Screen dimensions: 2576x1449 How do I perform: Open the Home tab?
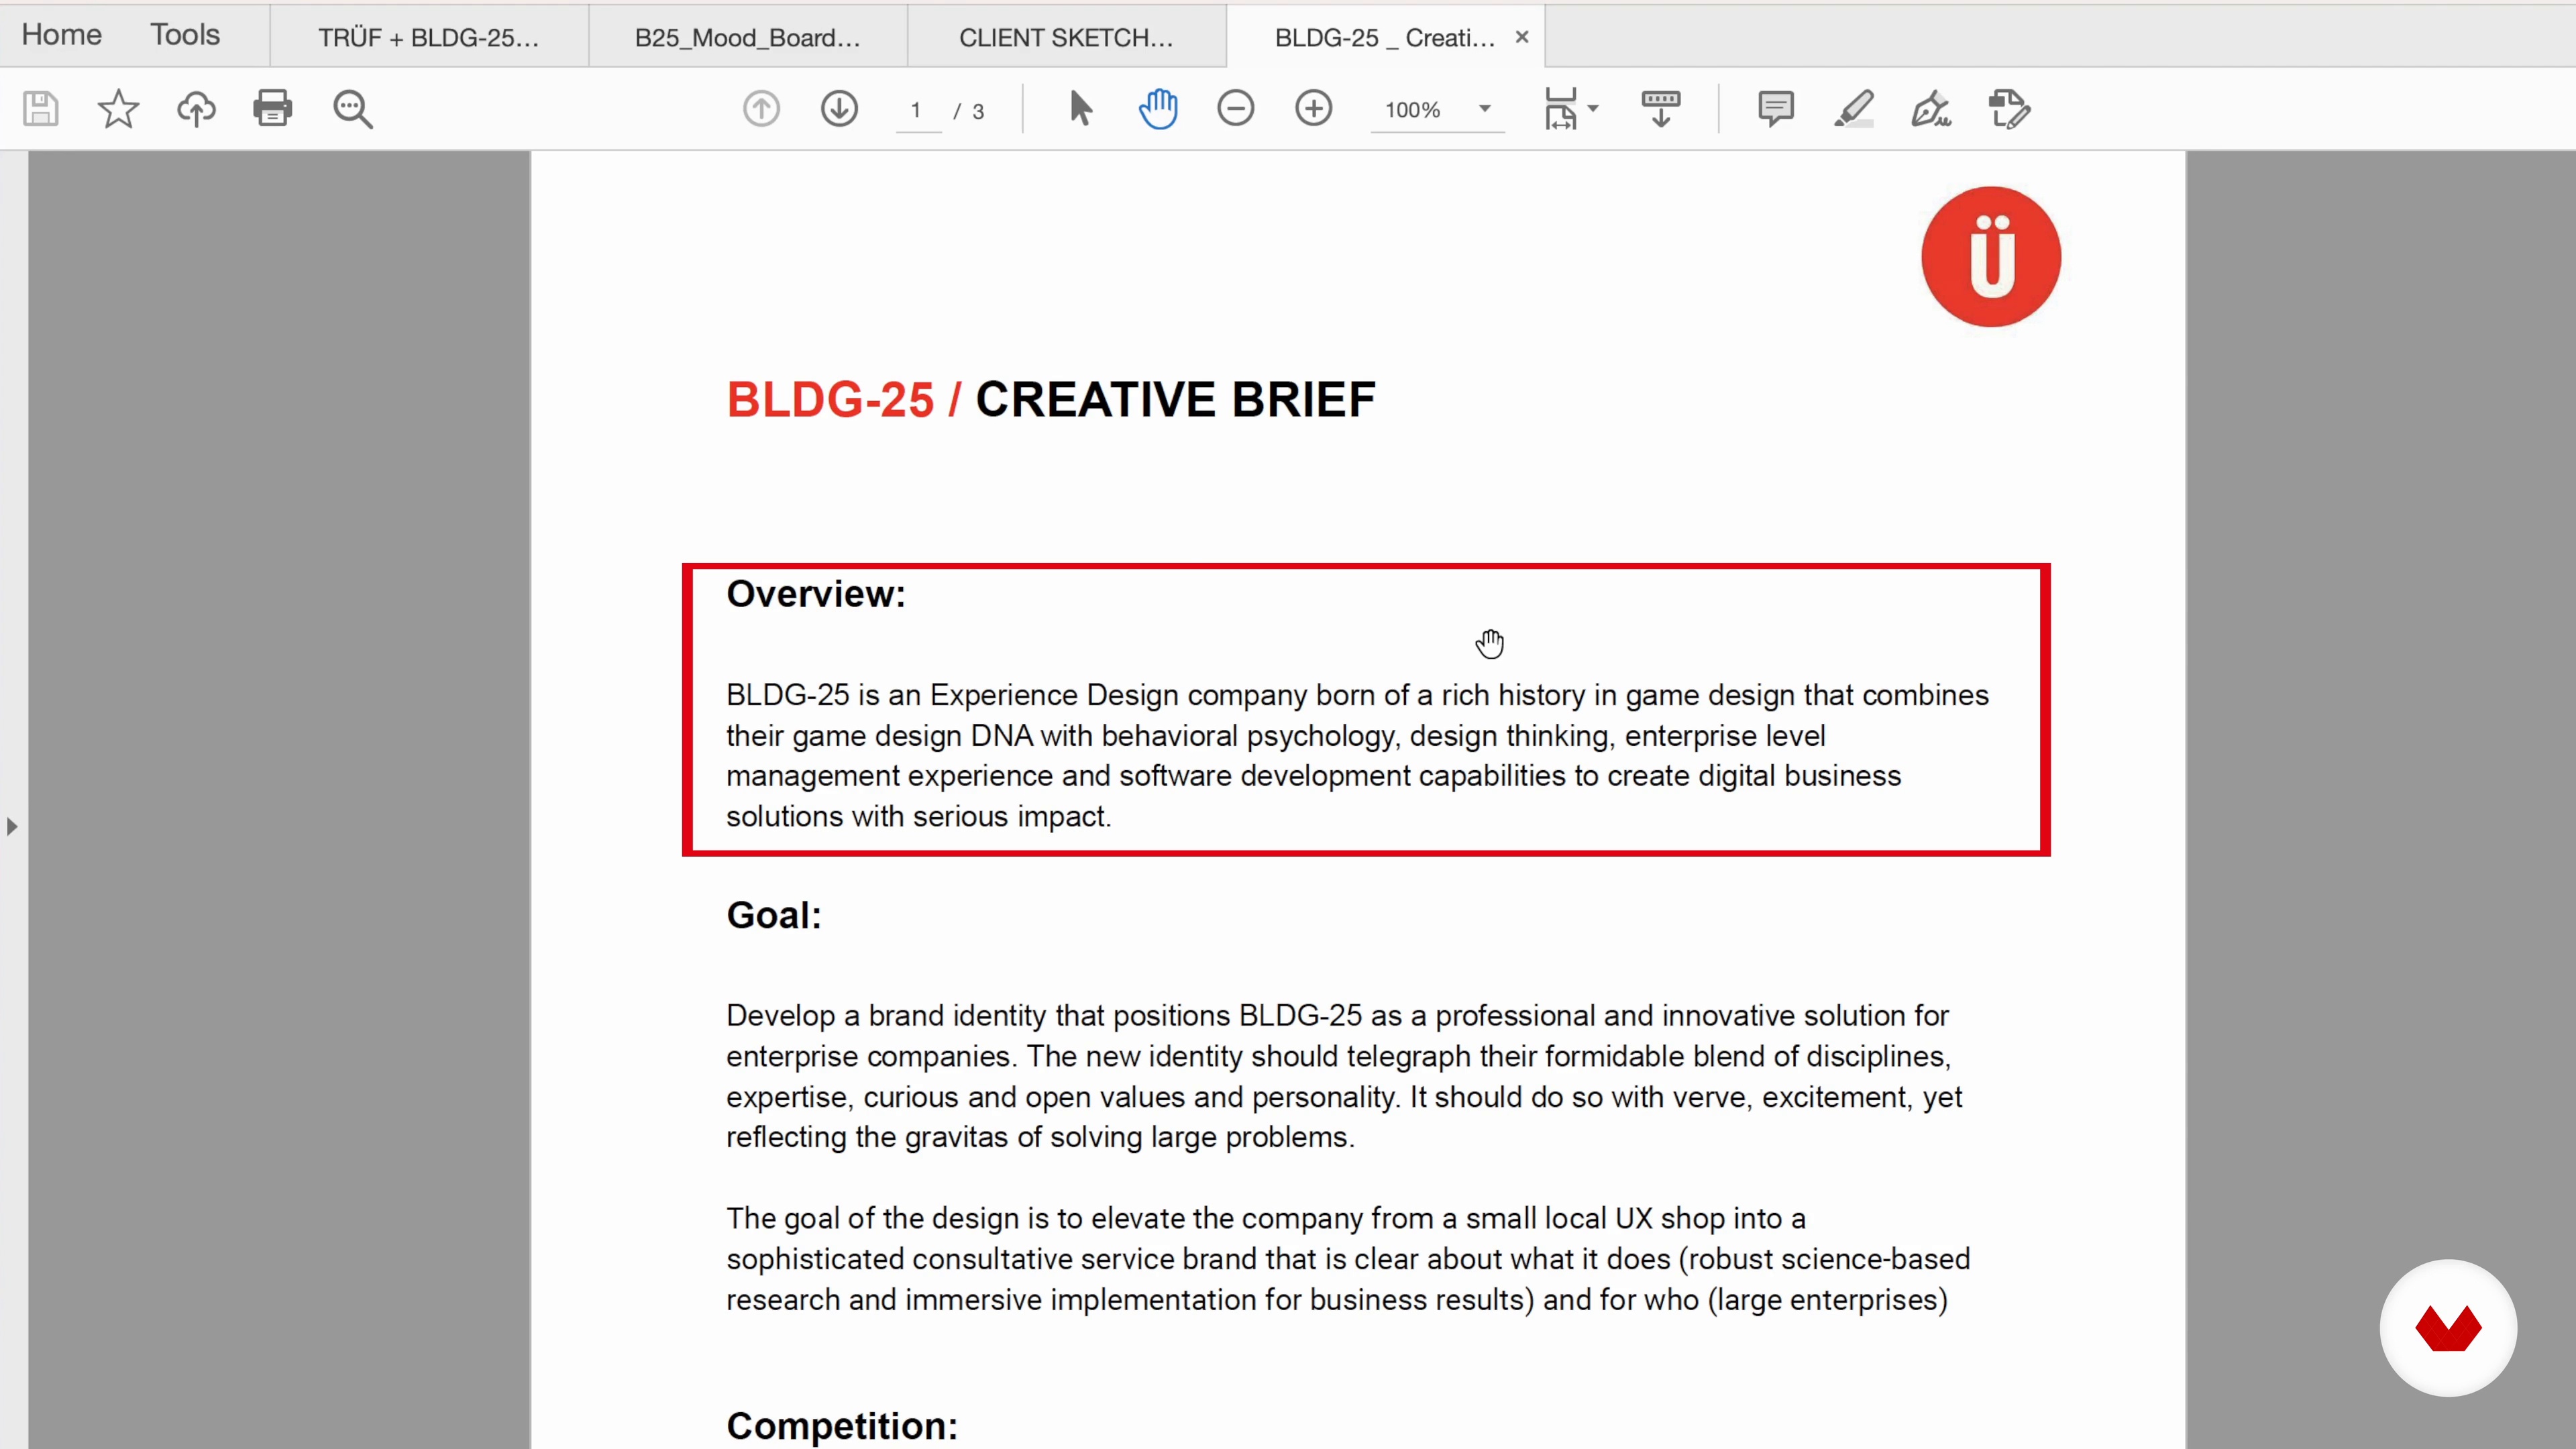(x=62, y=35)
